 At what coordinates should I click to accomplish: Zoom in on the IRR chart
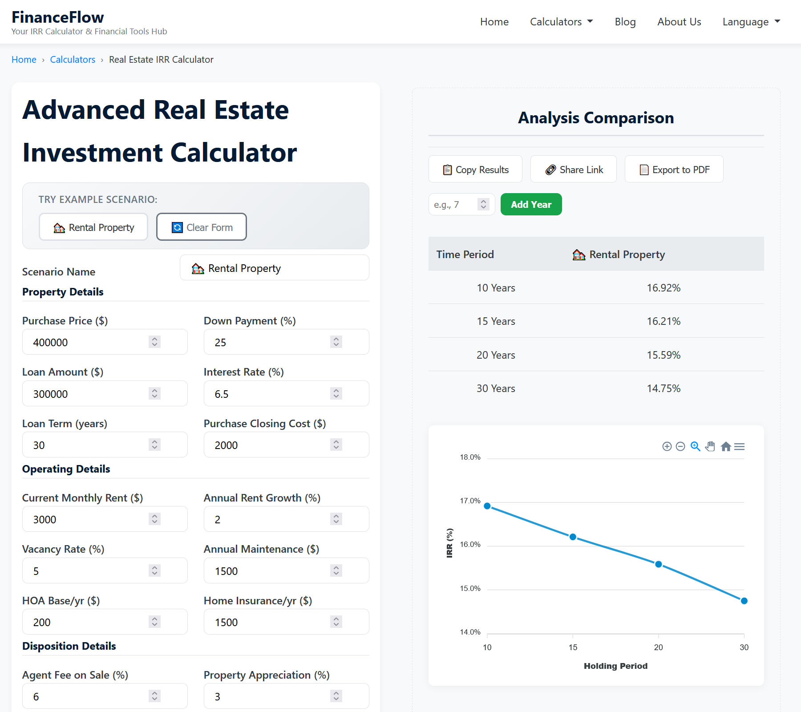667,446
